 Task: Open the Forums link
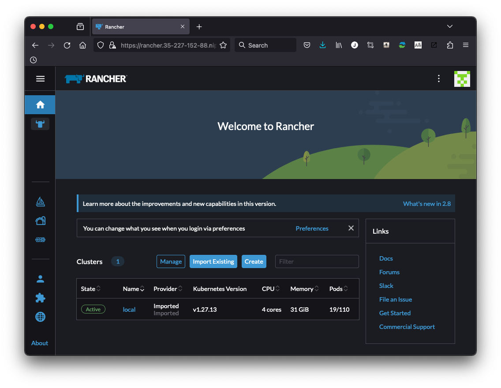pos(389,272)
